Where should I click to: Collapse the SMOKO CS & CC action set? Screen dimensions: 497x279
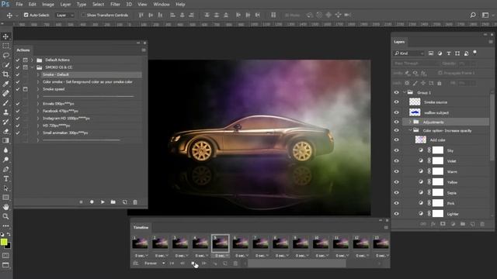pos(32,67)
